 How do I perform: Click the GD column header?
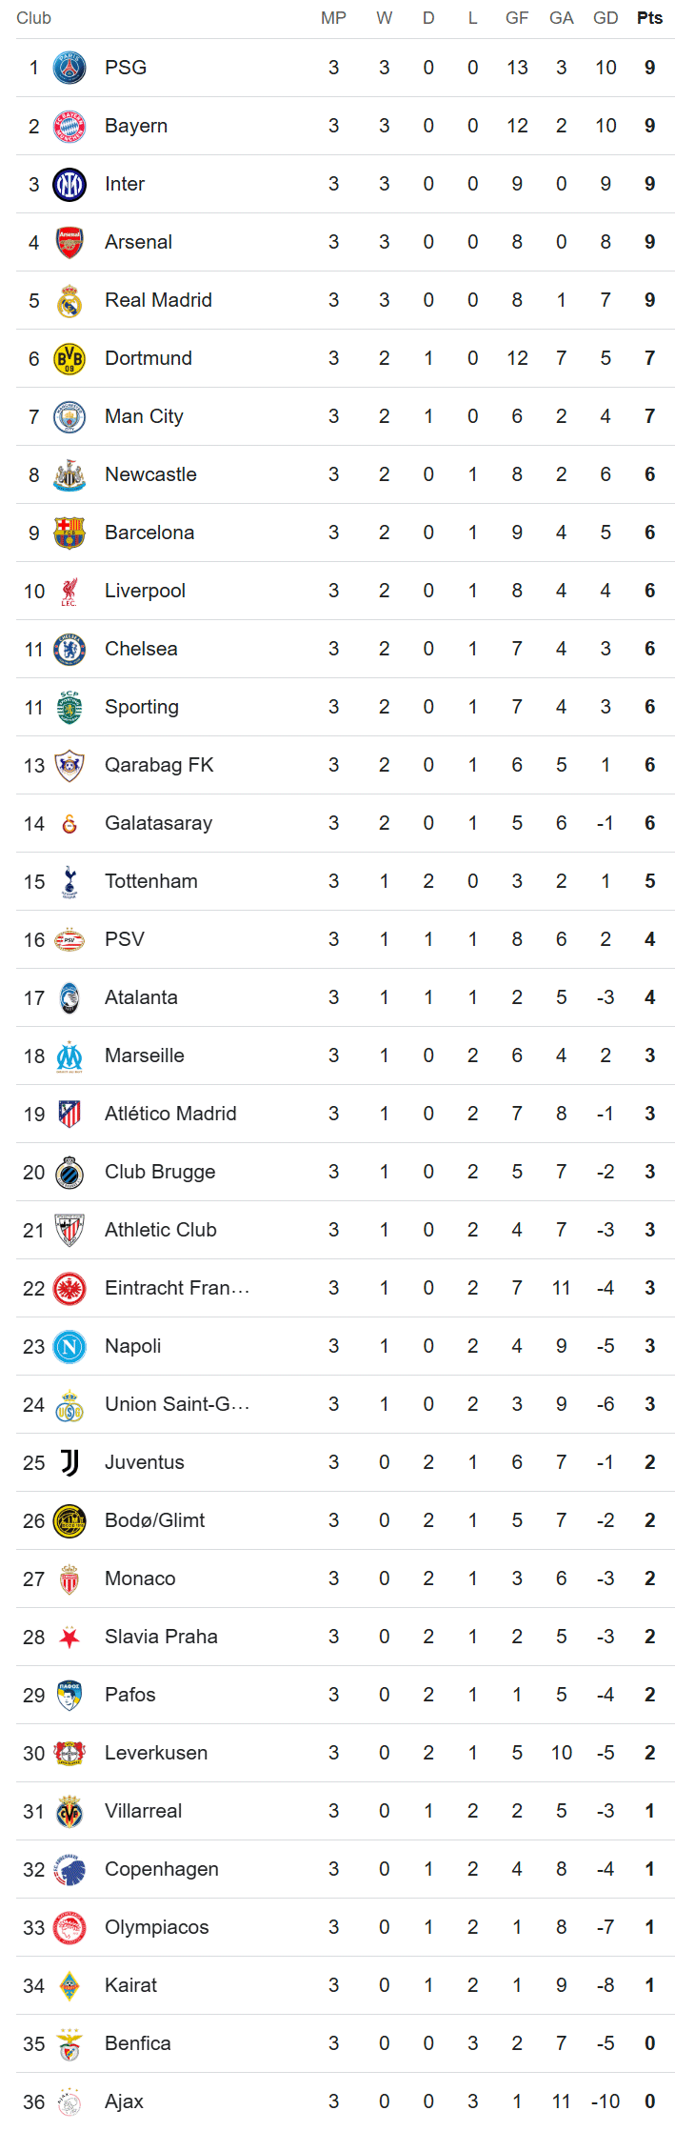(x=606, y=18)
